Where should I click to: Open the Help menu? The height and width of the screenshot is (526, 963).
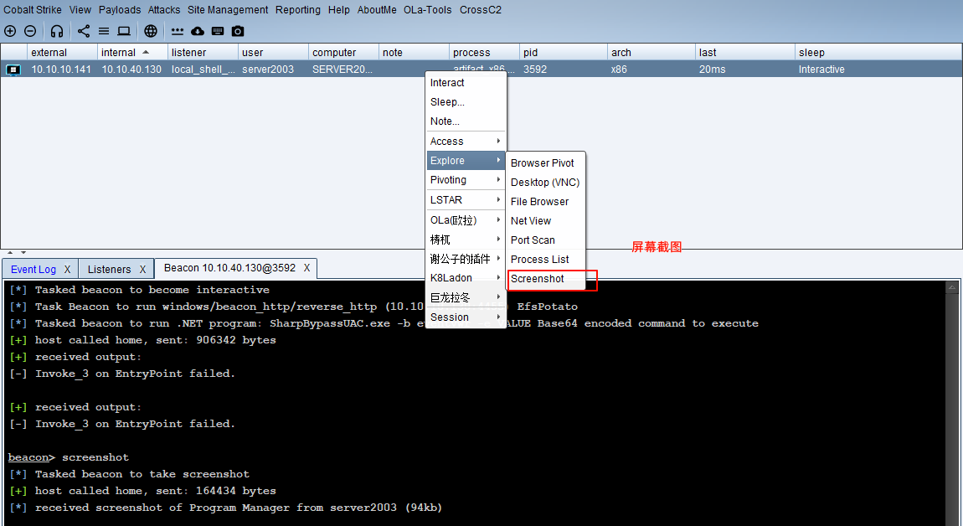click(x=338, y=10)
